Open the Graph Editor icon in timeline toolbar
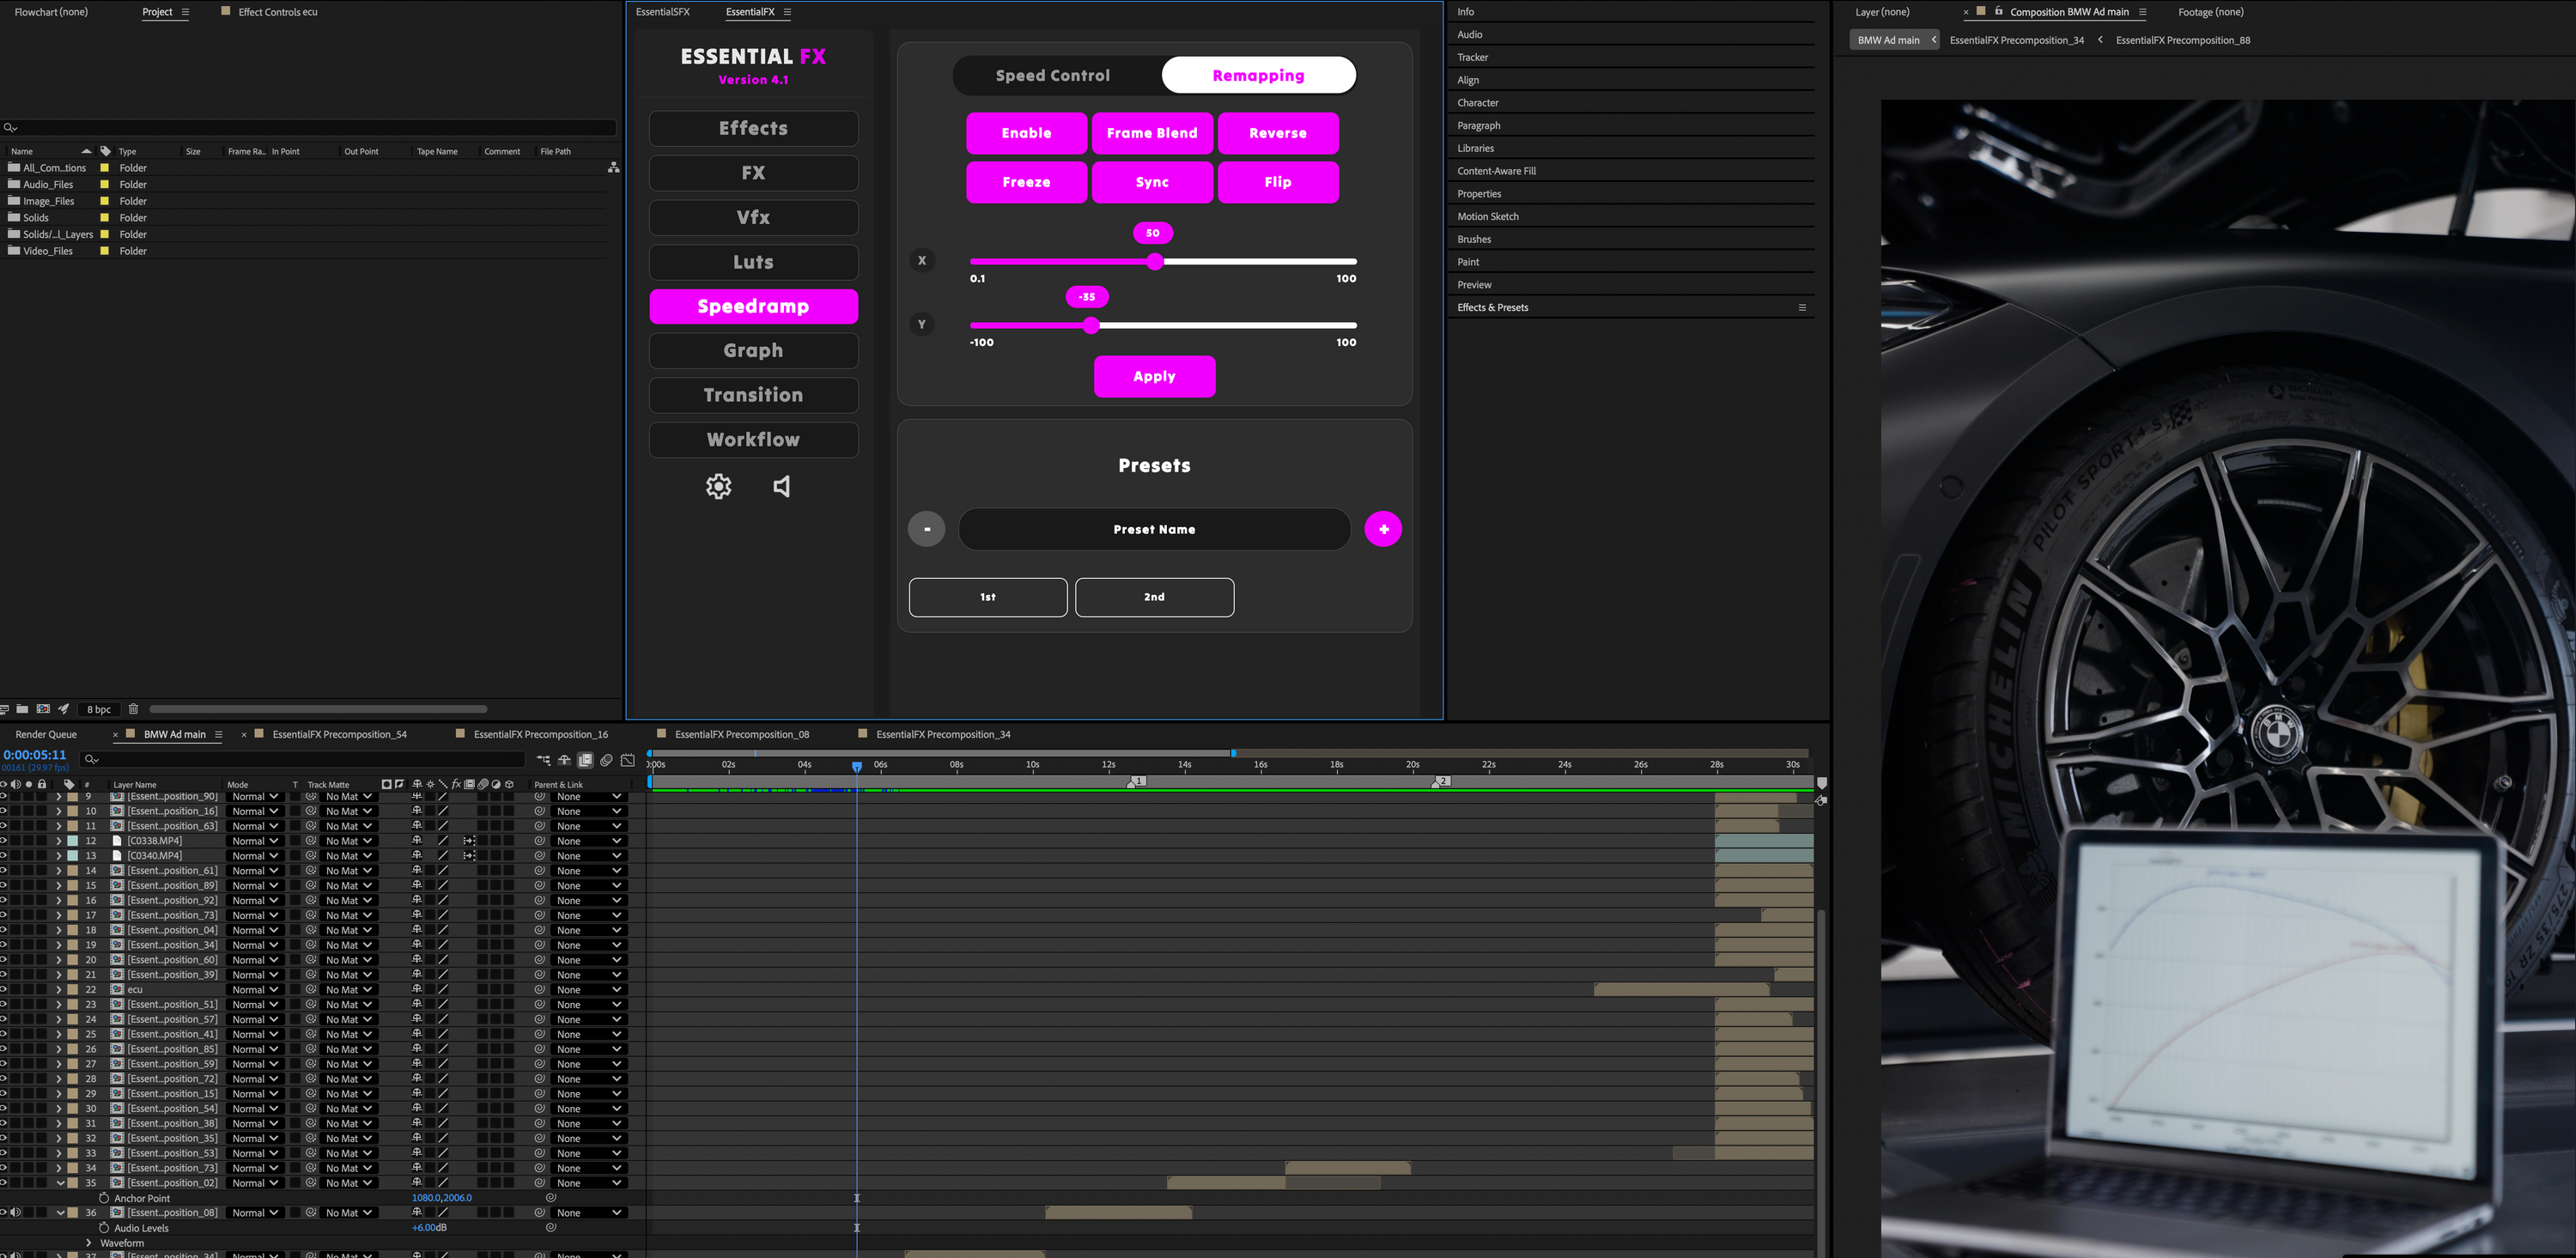The image size is (2576, 1258). click(628, 760)
